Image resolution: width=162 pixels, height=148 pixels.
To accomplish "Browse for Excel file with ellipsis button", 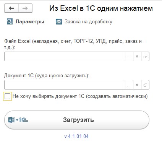I will point(129,56).
